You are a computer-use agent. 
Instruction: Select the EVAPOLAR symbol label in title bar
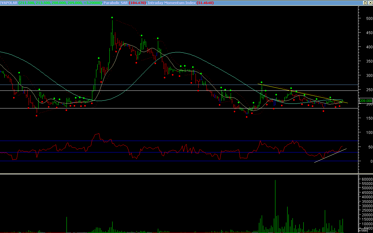point(9,3)
